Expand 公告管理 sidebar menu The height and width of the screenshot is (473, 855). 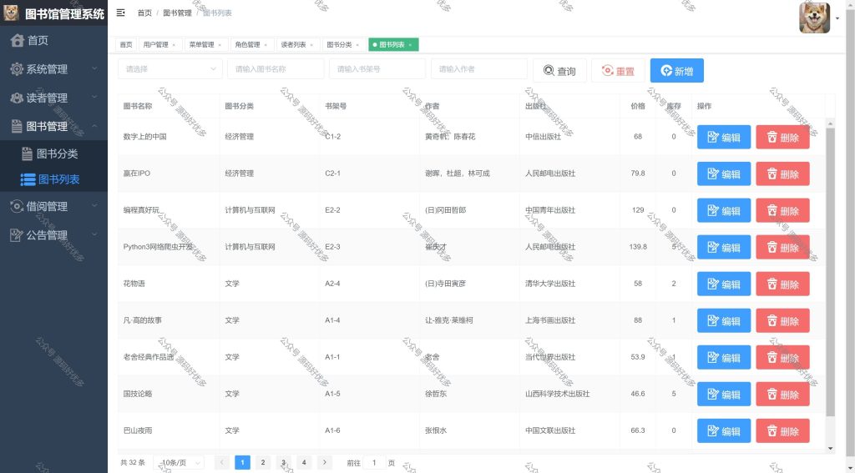pos(53,235)
